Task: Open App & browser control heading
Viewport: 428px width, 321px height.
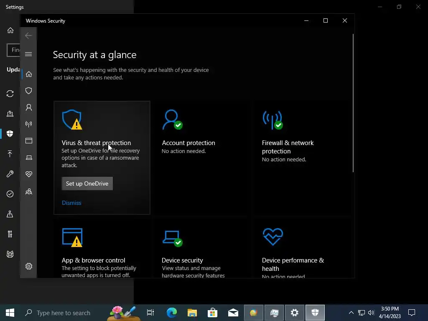Action: click(93, 260)
